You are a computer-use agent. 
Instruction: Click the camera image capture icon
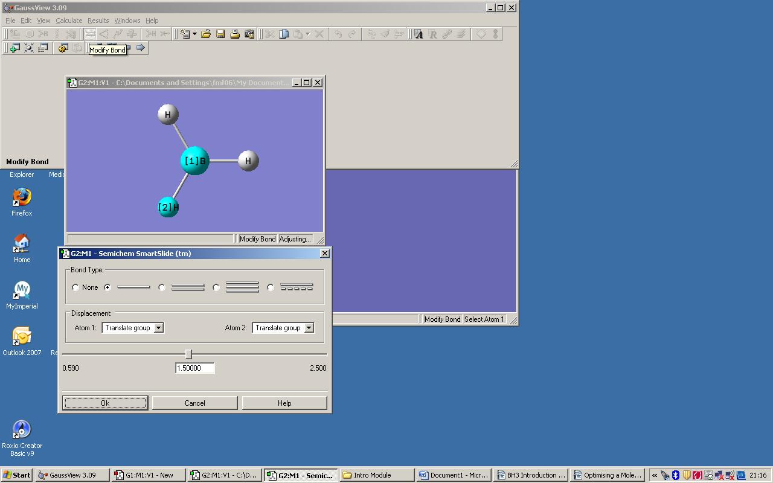[249, 34]
